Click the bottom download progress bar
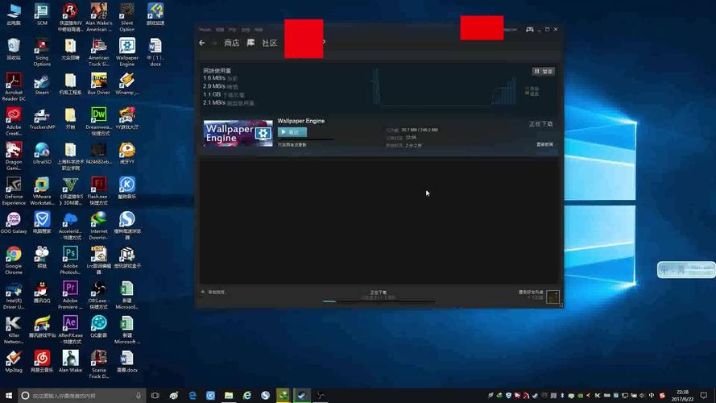The height and width of the screenshot is (403, 716). coord(379,301)
